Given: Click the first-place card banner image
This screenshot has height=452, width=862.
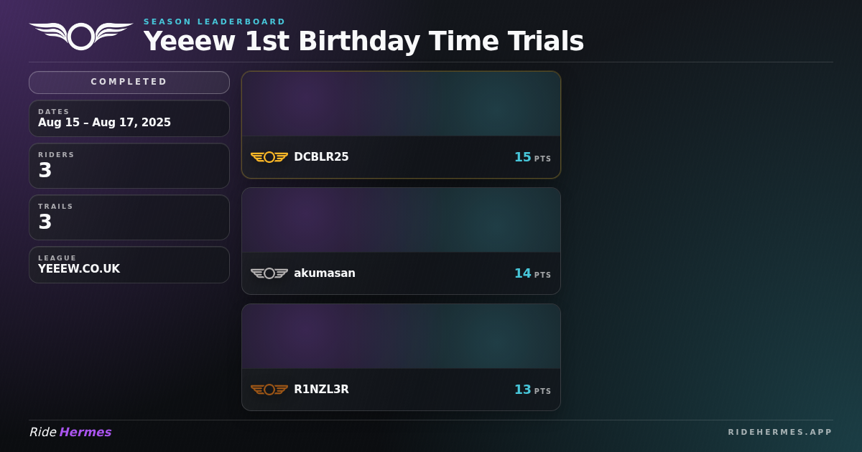Looking at the screenshot, I should click(x=401, y=104).
